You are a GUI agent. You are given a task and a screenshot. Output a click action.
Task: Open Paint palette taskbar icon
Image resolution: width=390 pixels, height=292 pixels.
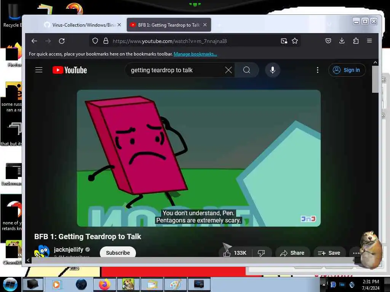click(x=176, y=284)
